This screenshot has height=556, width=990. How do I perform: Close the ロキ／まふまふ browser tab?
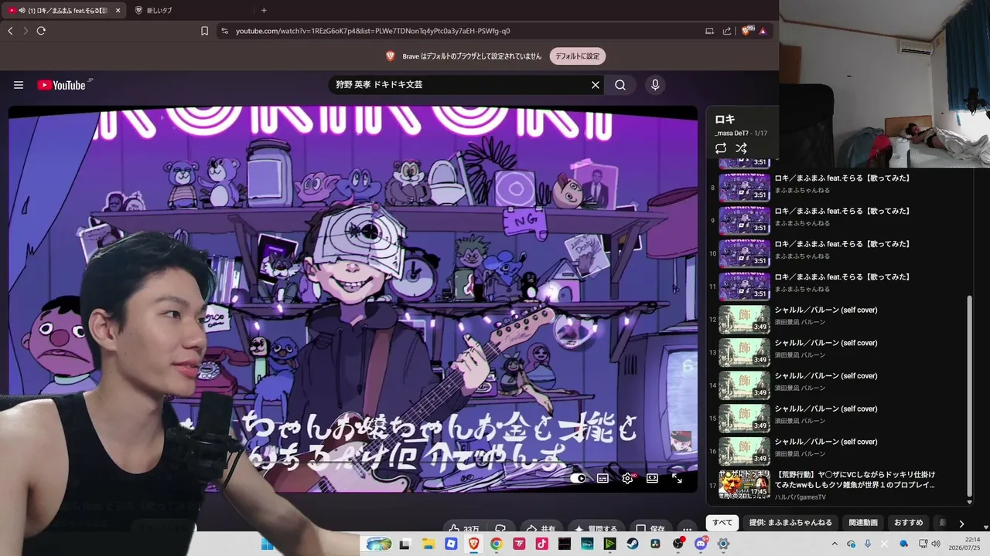coord(118,11)
